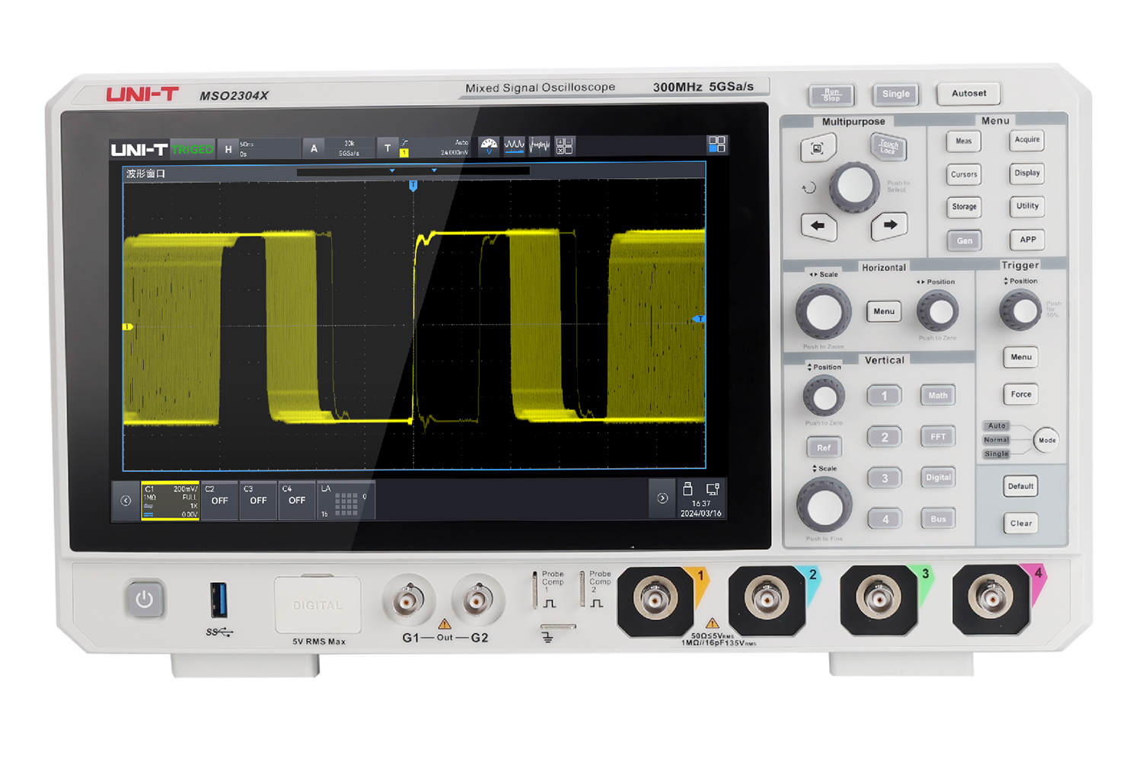Click the Multipurpose rotary knob

(853, 186)
